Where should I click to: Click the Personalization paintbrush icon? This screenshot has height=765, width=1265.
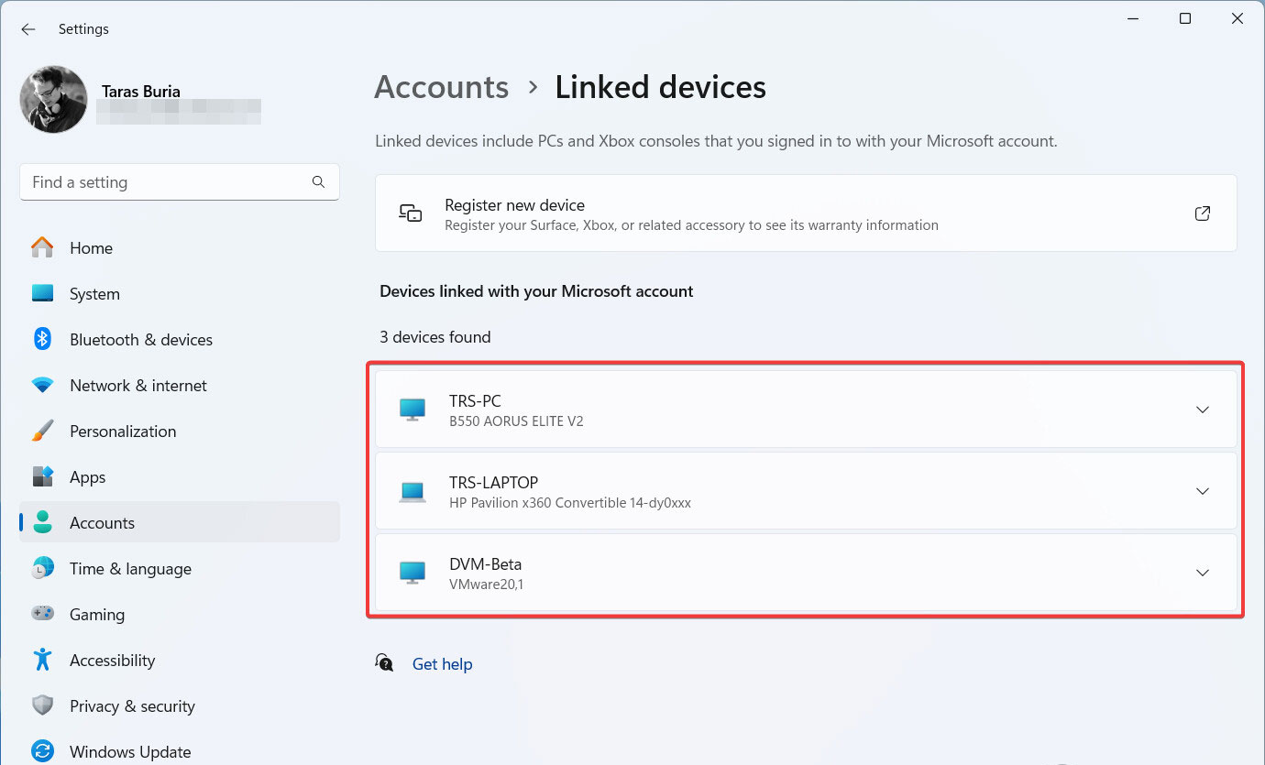(x=42, y=431)
